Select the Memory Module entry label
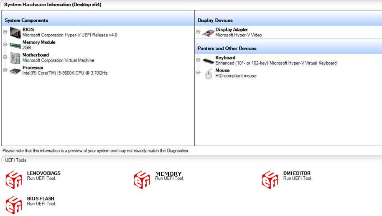 coord(39,42)
